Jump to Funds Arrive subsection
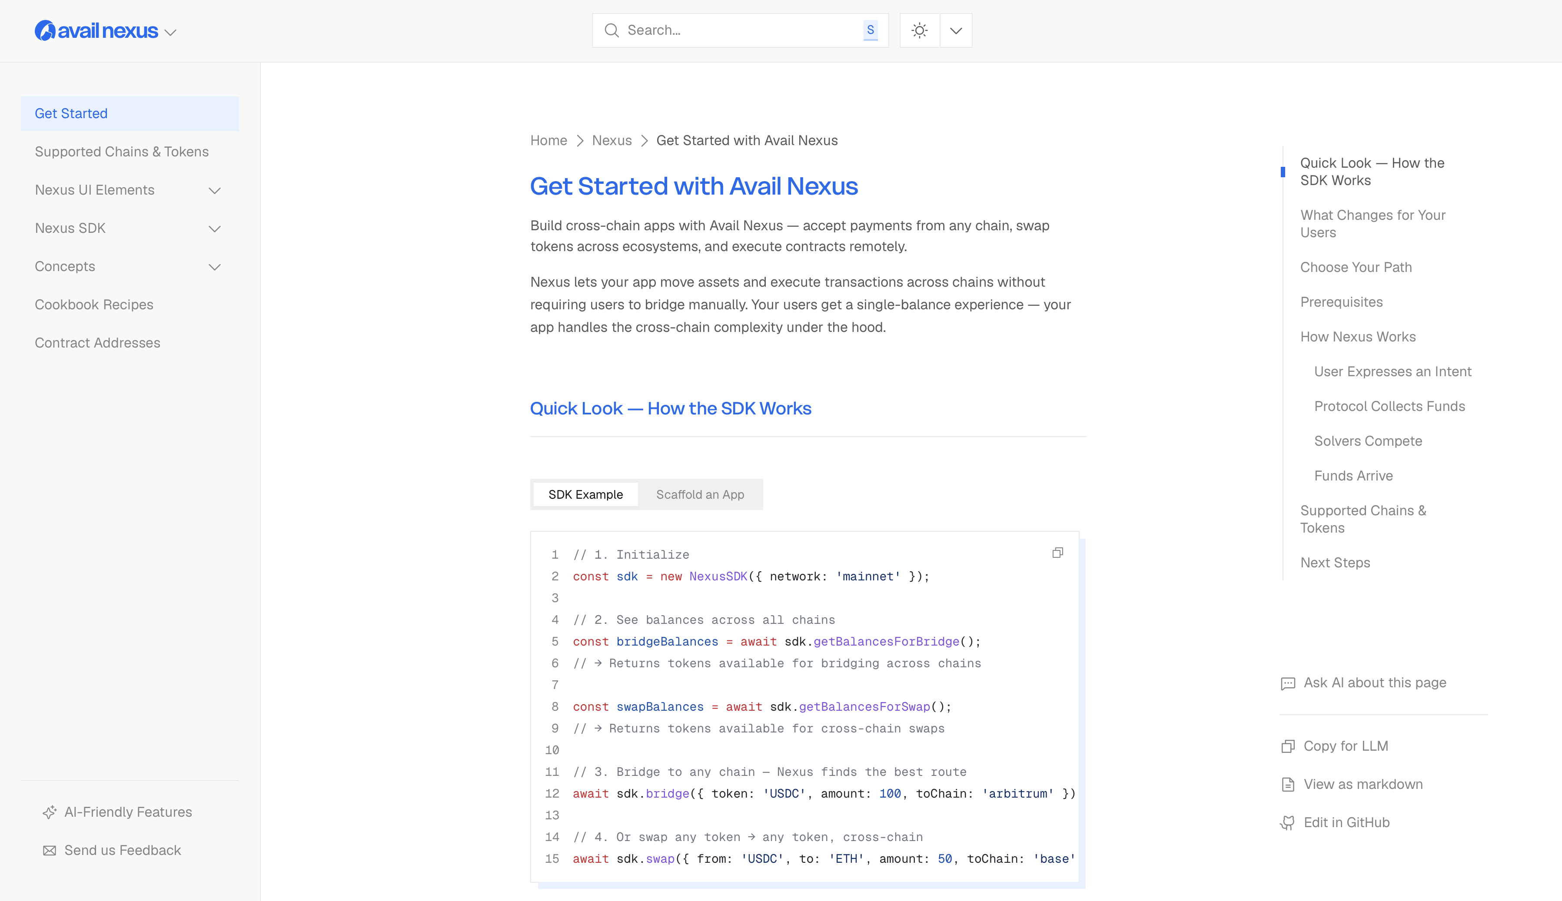The width and height of the screenshot is (1562, 901). click(x=1353, y=475)
